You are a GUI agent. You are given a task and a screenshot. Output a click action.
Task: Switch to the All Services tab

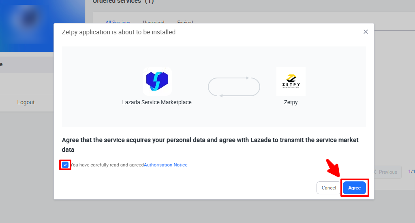coord(118,23)
